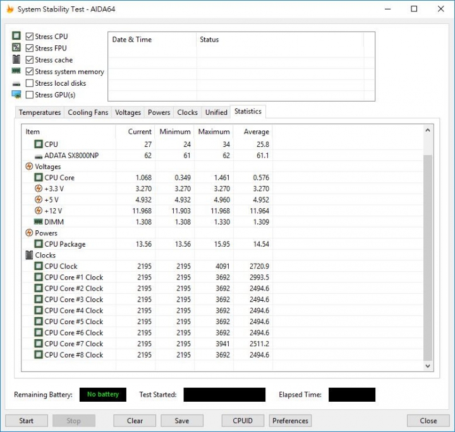Click the Date & Time log column header
Screen dimensions: 455x432
(x=152, y=40)
